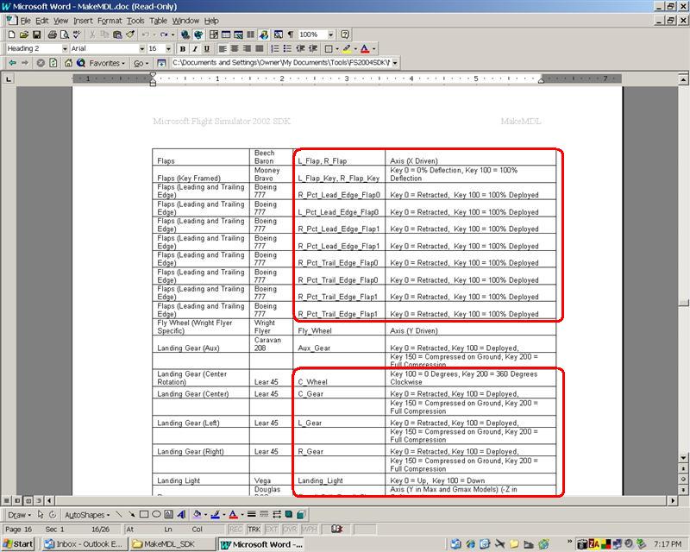Run spelling and grammar check
The width and height of the screenshot is (690, 552).
[x=77, y=34]
